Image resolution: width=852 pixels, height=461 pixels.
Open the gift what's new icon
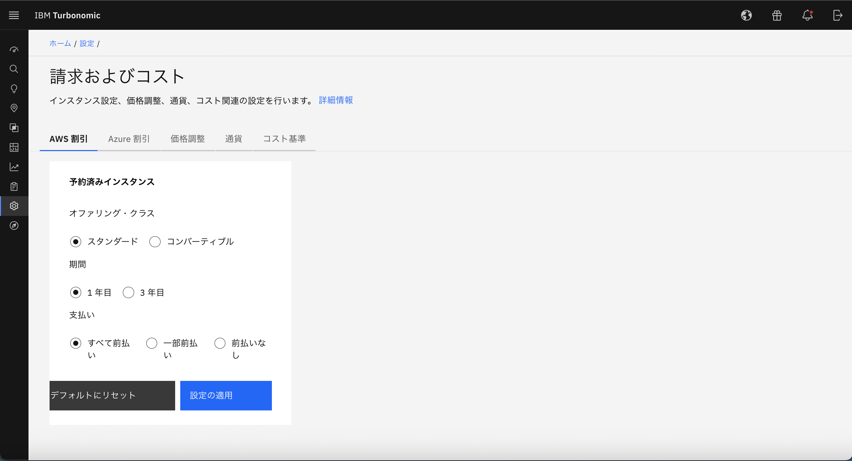pos(777,15)
